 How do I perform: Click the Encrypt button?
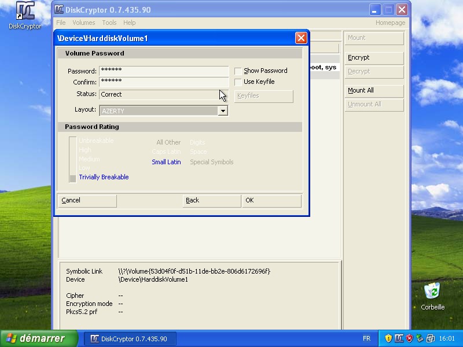(374, 58)
